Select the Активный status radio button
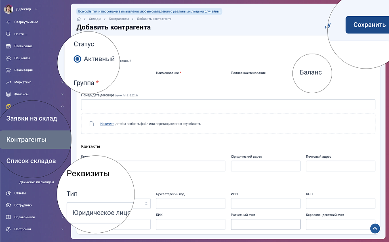389x242 pixels. click(x=78, y=59)
